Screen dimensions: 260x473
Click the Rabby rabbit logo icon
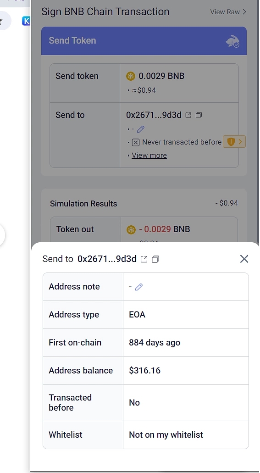(232, 41)
